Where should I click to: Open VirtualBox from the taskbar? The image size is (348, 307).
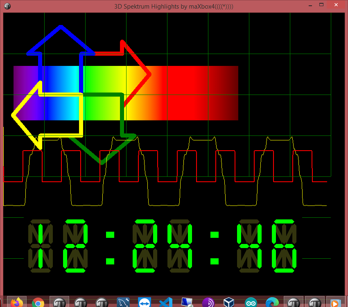click(230, 302)
